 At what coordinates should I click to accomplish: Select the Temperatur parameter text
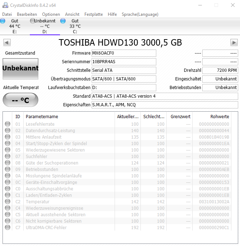coord(37,201)
